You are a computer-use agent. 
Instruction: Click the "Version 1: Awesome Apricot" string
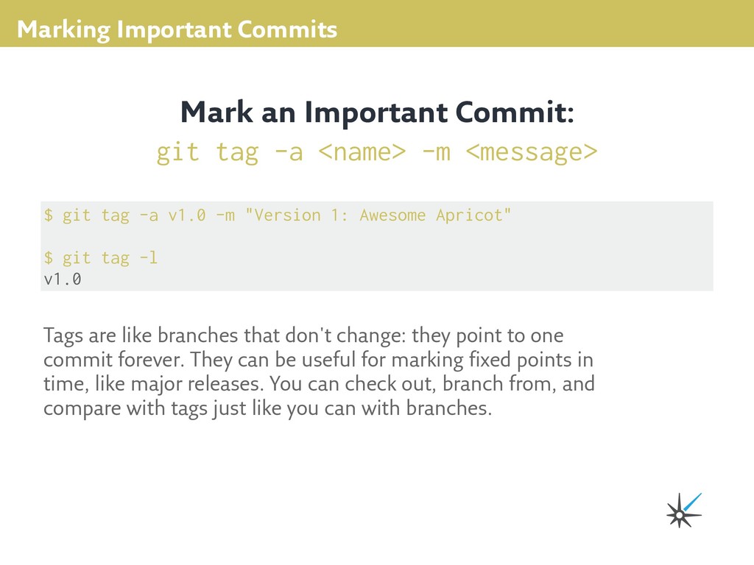click(x=378, y=215)
